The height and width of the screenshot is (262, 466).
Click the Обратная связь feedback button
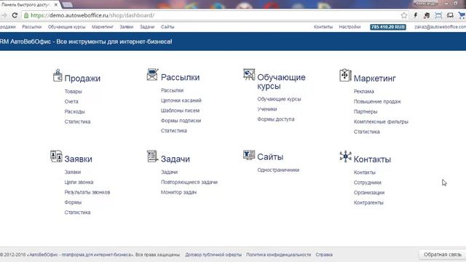click(443, 255)
